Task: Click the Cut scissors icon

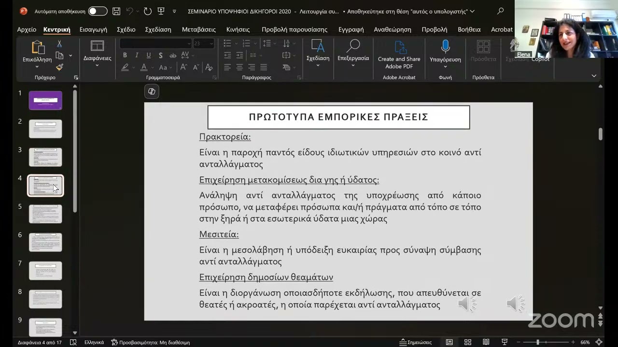Action: pyautogui.click(x=59, y=44)
